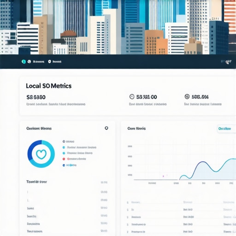Open the first navigation item beside the globe icon
Image resolution: width=236 pixels, height=236 pixels.
pyautogui.click(x=39, y=62)
